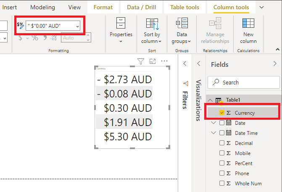This screenshot has width=282, height=192.
Task: Open the visual's More options ellipsis
Action: click(164, 61)
